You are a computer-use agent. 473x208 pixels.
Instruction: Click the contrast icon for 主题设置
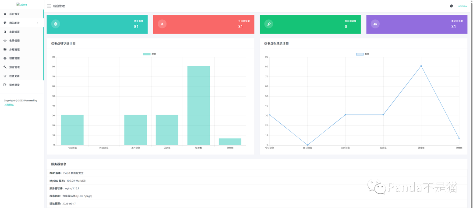click(5, 31)
